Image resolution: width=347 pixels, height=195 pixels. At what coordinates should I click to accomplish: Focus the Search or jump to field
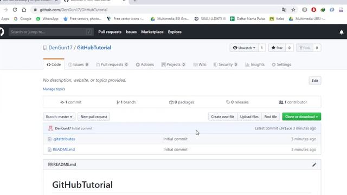[51, 32]
